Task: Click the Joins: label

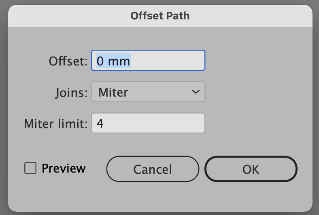Action: (71, 93)
